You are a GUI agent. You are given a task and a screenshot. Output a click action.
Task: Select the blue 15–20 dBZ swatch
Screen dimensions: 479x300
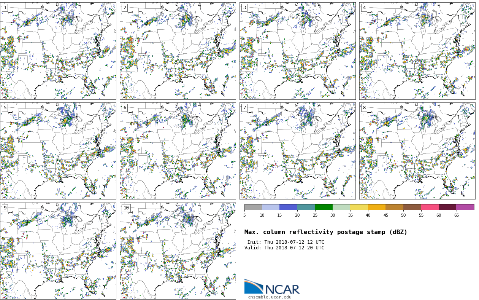click(x=288, y=207)
